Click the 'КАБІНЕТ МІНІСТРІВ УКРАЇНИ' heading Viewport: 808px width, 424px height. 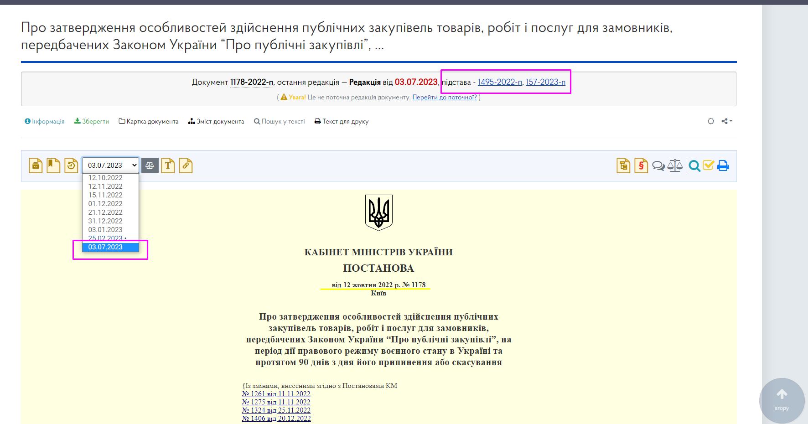click(378, 252)
